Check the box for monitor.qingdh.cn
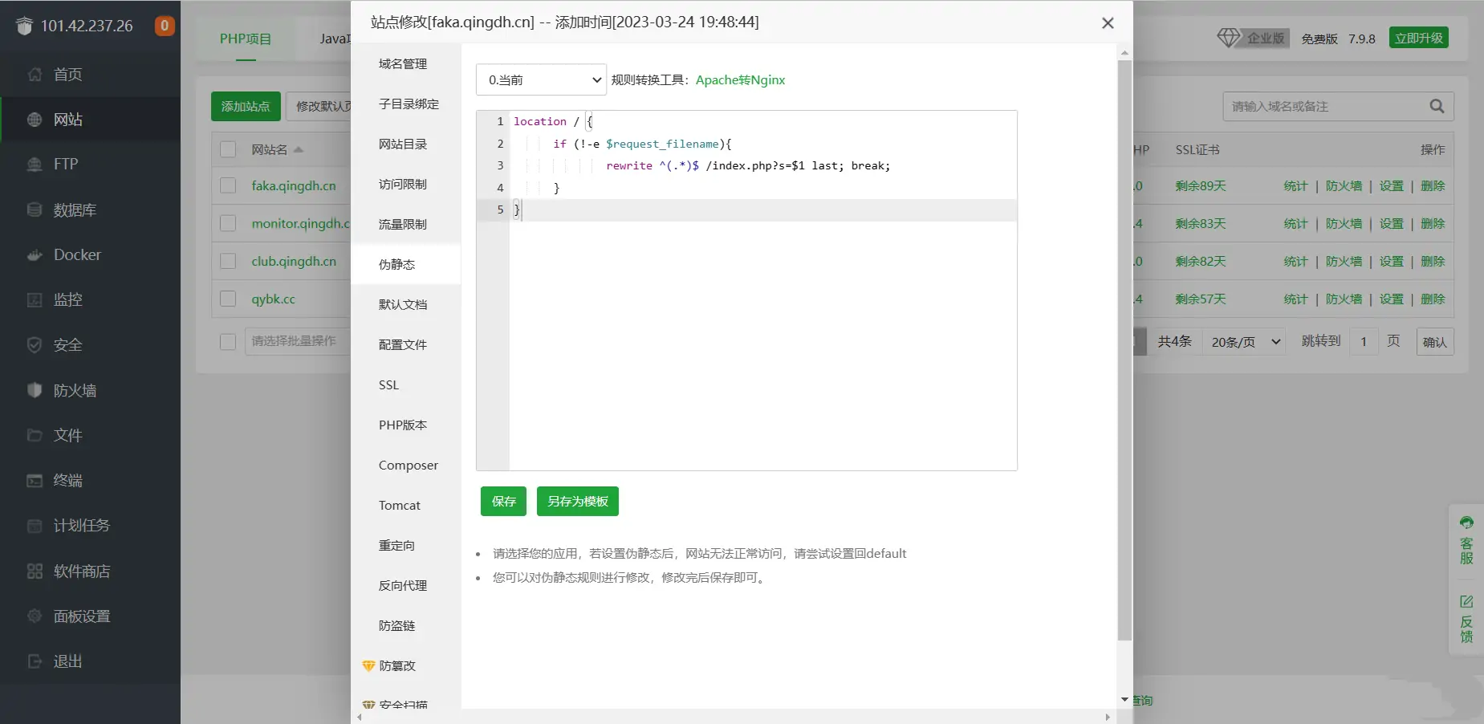The width and height of the screenshot is (1484, 724). pyautogui.click(x=228, y=223)
